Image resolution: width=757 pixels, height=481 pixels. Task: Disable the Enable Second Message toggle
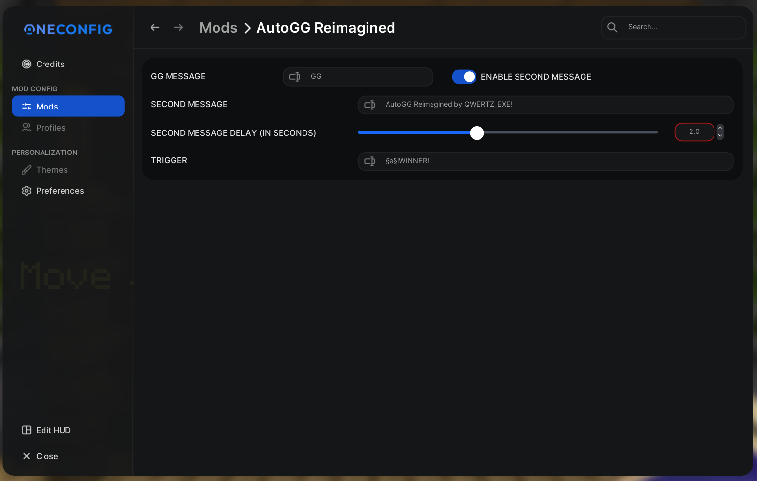pyautogui.click(x=464, y=77)
